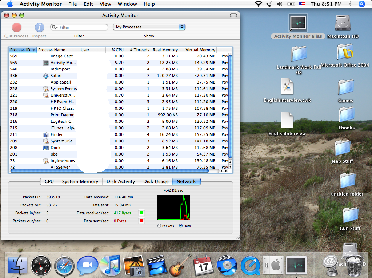
Task: Switch to the Disk Activity tab
Action: pyautogui.click(x=121, y=181)
